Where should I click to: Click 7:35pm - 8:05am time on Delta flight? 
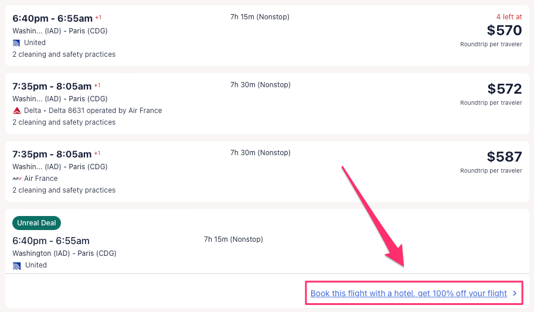pyautogui.click(x=52, y=86)
